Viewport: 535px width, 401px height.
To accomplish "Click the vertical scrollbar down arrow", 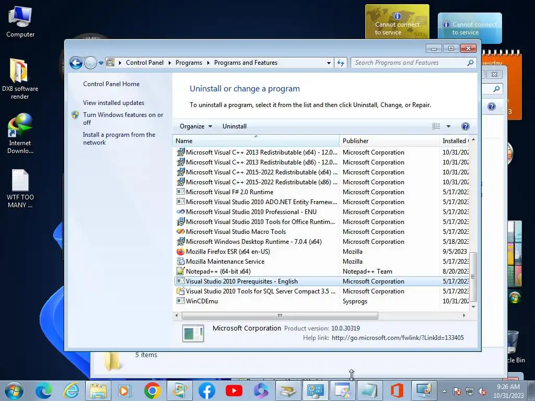I will point(473,306).
